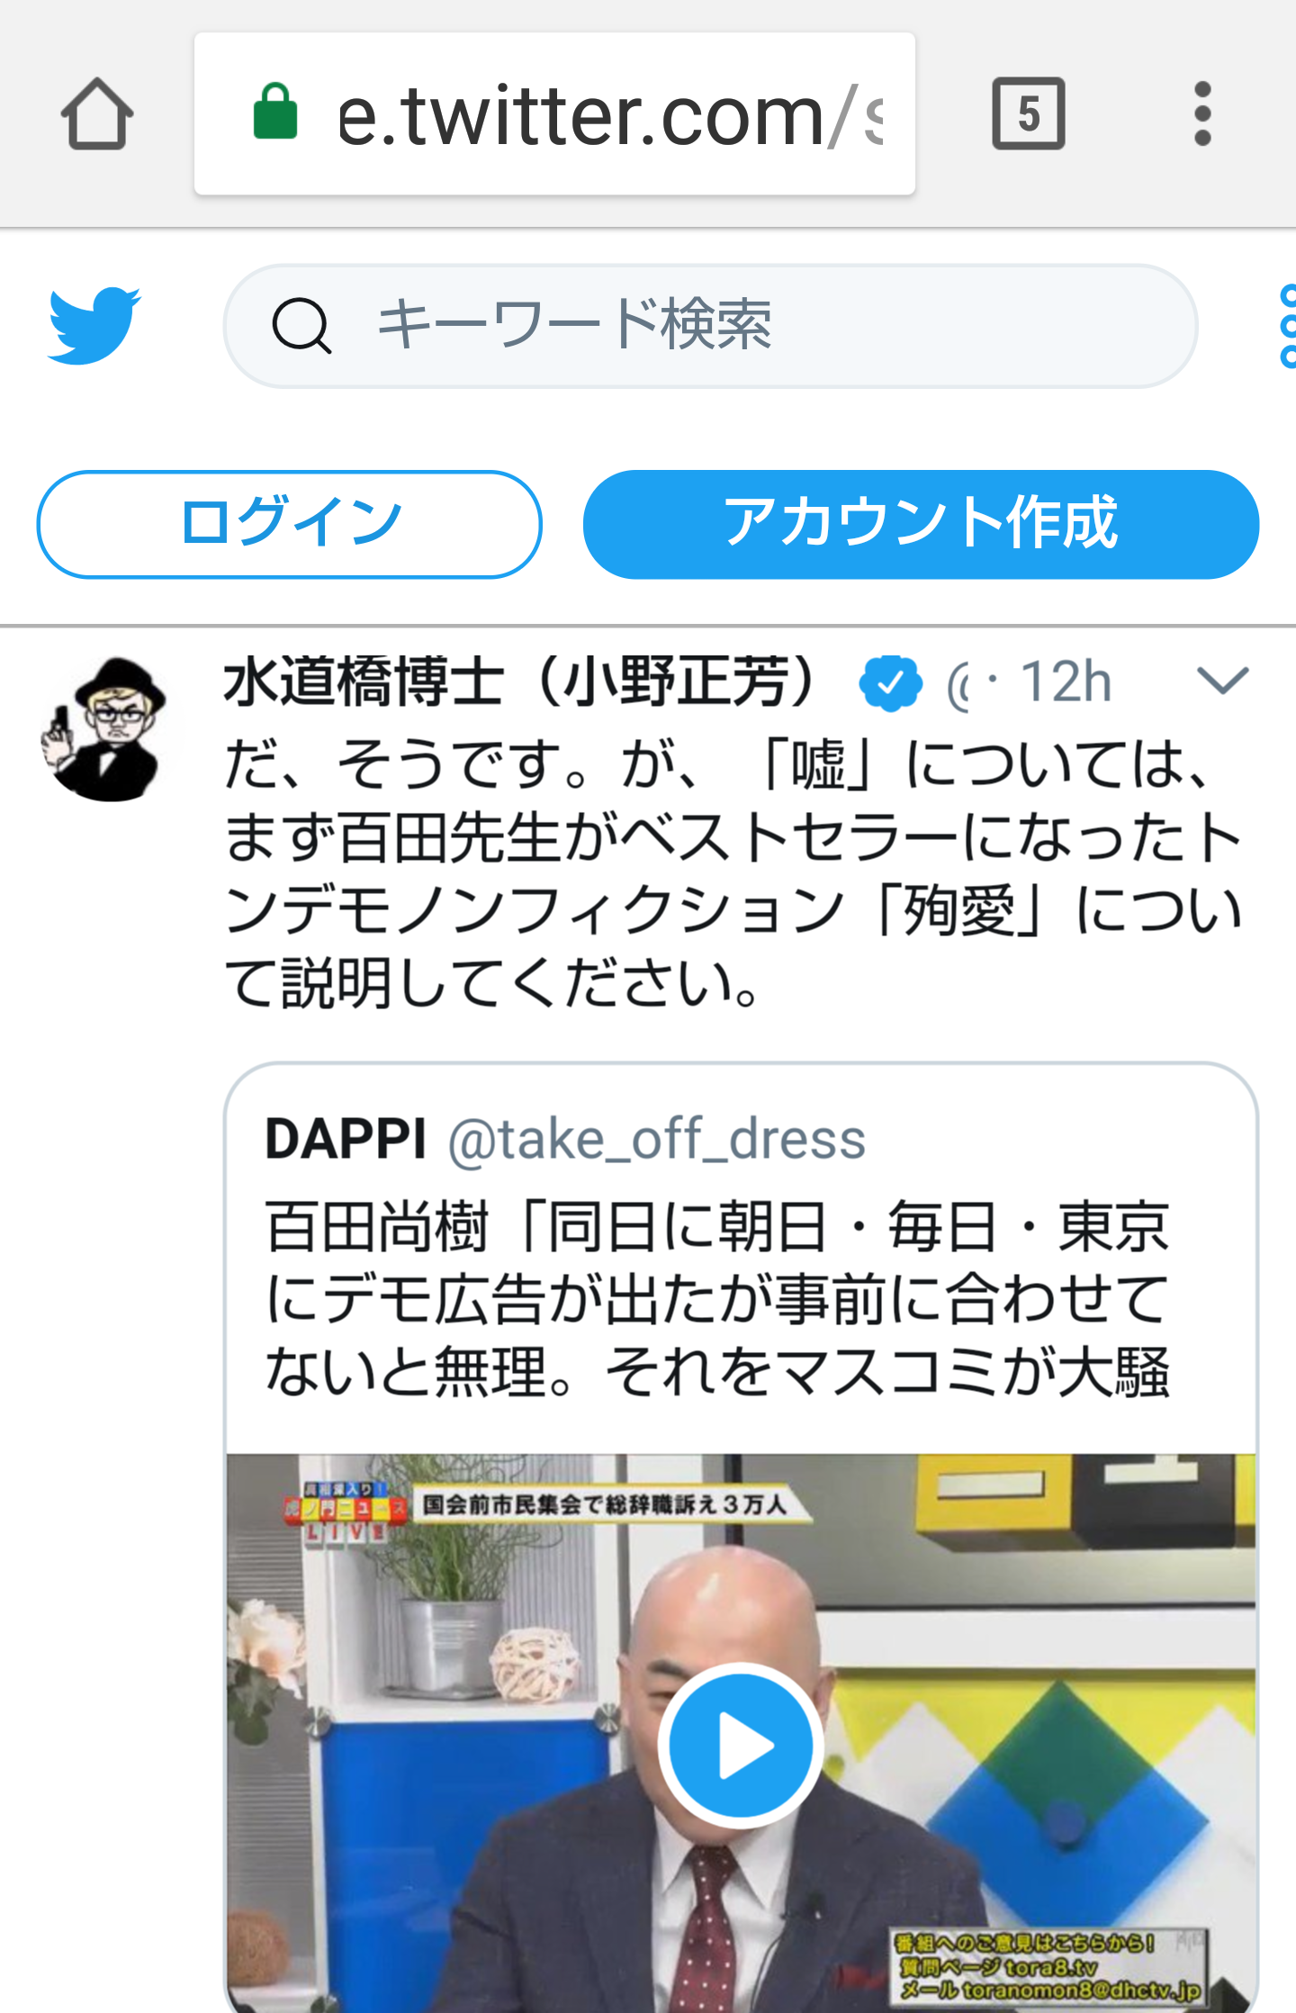
Task: Open the Twitter more options dots
Action: coord(1288,326)
